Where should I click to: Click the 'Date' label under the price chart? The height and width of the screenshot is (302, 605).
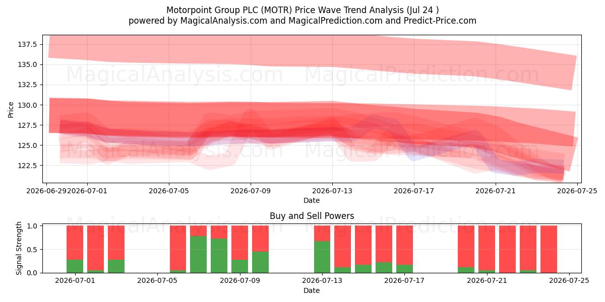(x=312, y=200)
